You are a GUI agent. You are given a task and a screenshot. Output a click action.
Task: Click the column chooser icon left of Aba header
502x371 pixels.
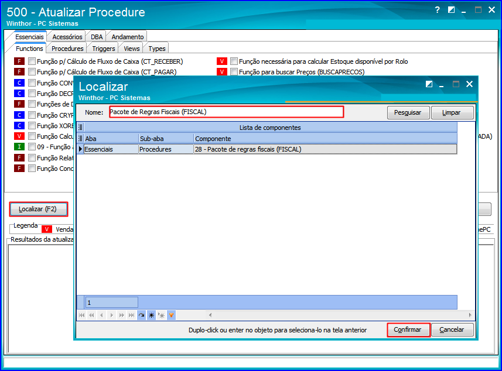click(x=80, y=139)
